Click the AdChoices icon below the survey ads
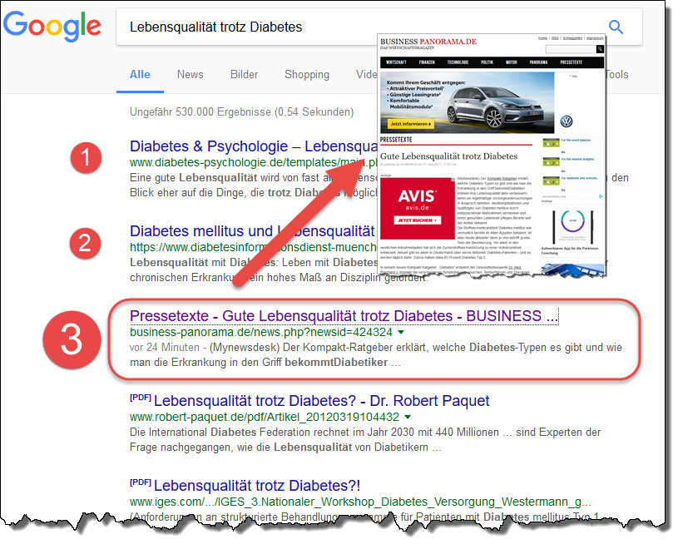 click(x=601, y=196)
